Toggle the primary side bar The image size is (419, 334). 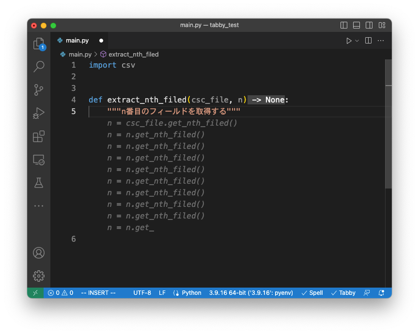(344, 25)
